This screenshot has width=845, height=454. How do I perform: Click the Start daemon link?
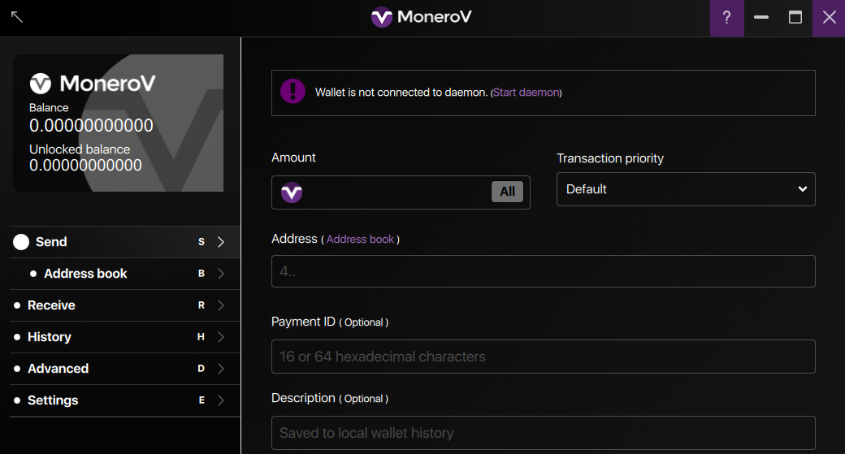526,93
